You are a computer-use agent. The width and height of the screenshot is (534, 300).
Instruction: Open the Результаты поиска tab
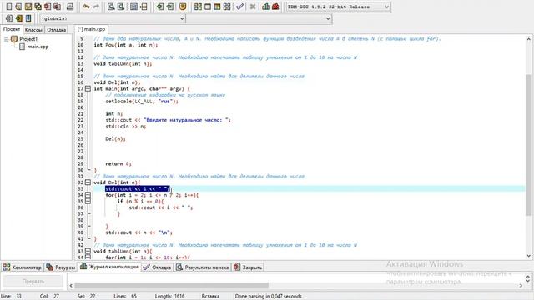(203, 267)
